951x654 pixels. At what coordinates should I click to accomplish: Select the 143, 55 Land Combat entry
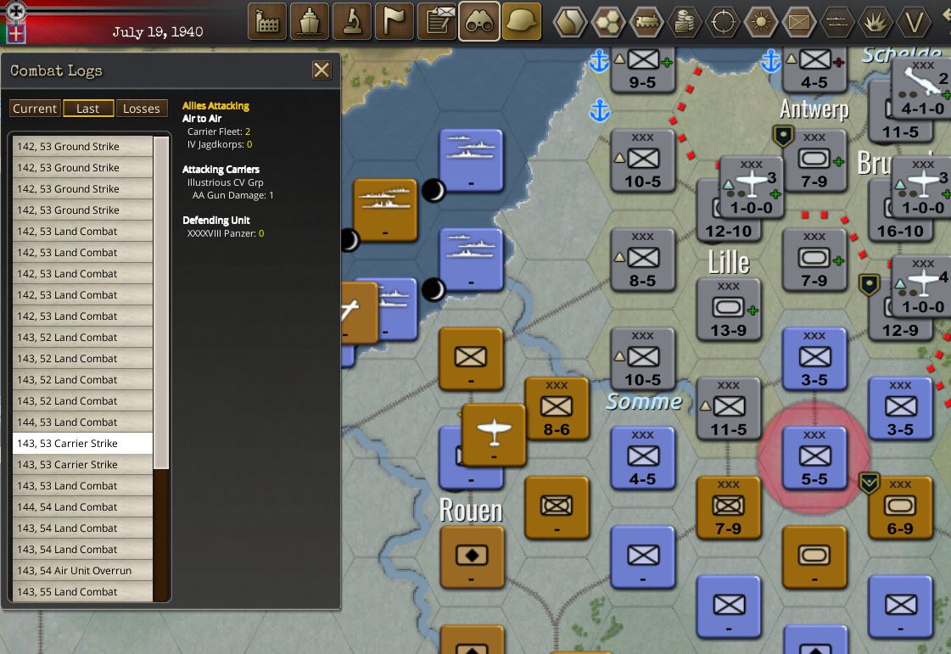tap(82, 591)
